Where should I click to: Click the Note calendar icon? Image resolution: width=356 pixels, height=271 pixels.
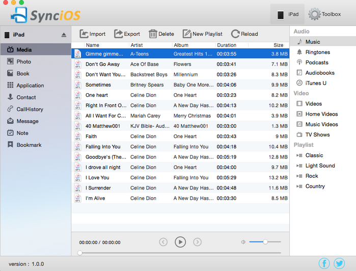tap(10, 132)
